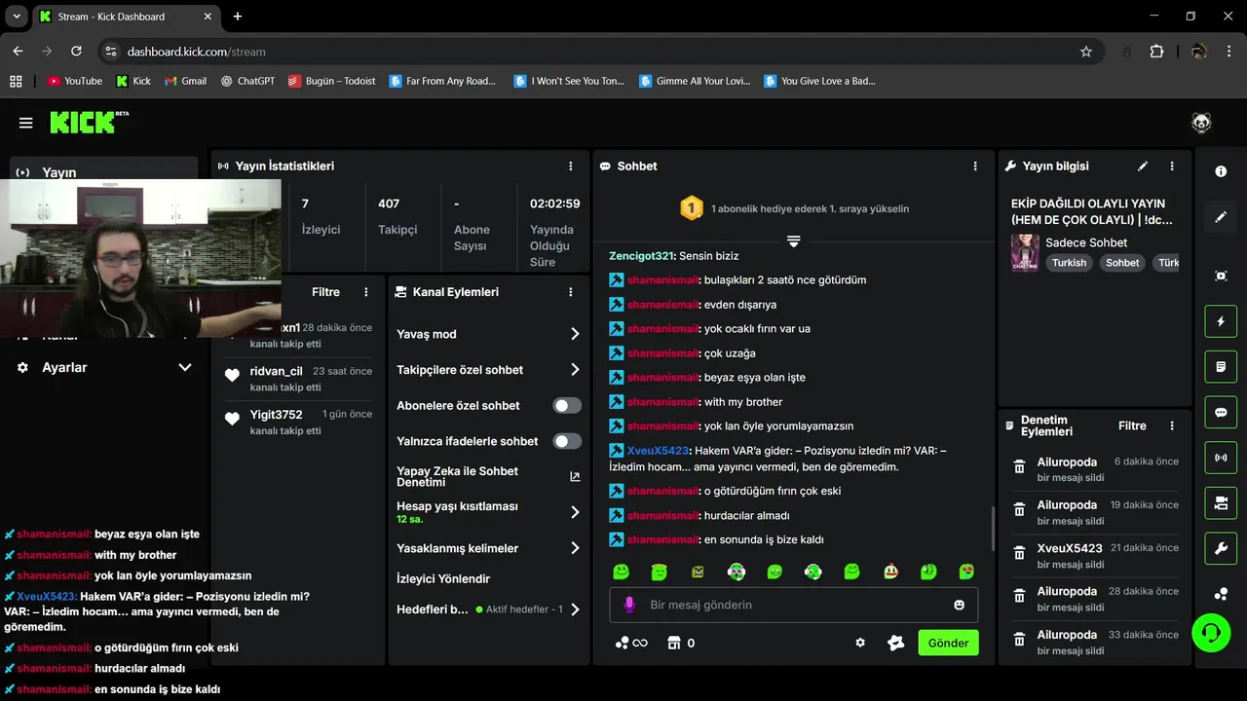Click heart icon next to ridvan_cil
The height and width of the screenshot is (701, 1247).
[232, 376]
